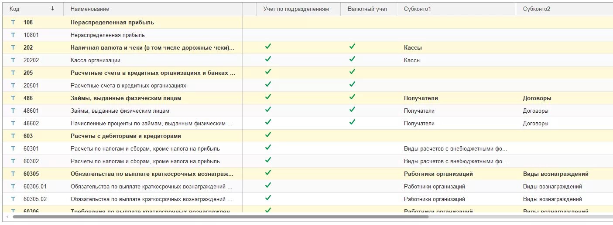Select the name cell of account 10801
The image size is (613, 225).
pyautogui.click(x=153, y=35)
